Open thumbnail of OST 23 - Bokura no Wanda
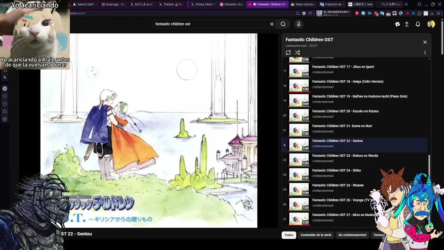 [x=299, y=160]
